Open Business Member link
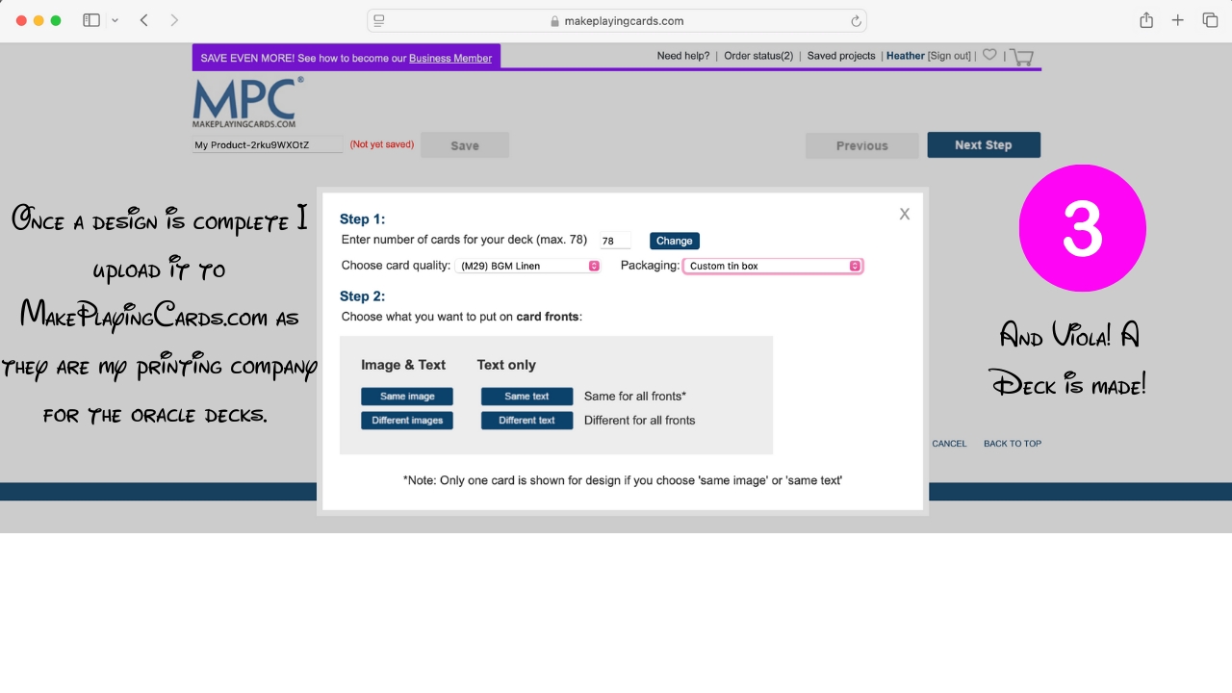This screenshot has width=1232, height=693. click(x=450, y=58)
